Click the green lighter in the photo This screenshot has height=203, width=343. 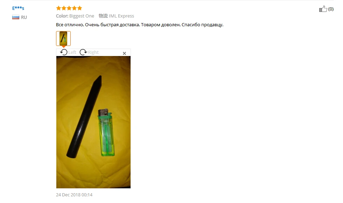[x=106, y=132]
